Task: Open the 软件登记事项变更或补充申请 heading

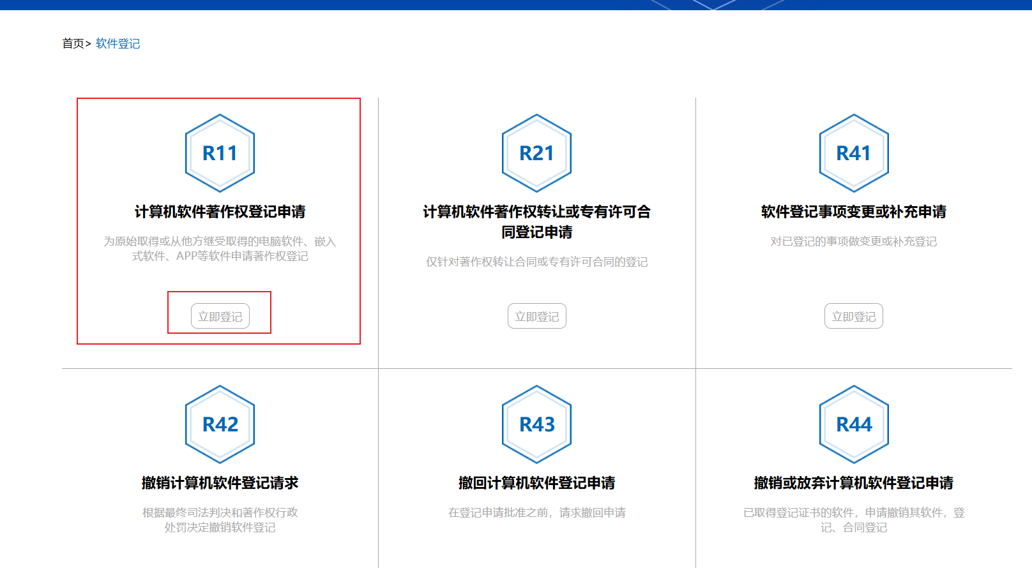Action: 854,212
